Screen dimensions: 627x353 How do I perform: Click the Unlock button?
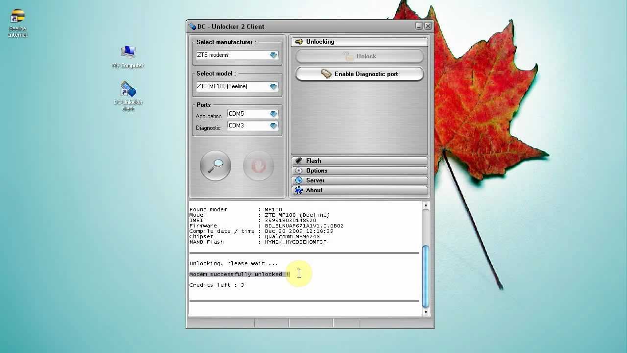[360, 56]
